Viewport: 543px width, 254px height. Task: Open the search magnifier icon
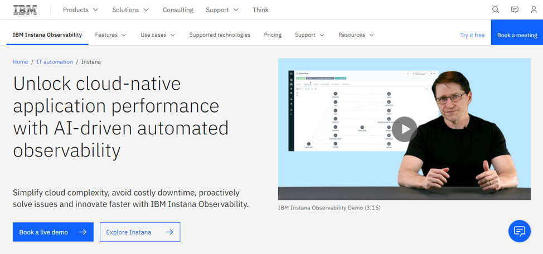(x=496, y=9)
